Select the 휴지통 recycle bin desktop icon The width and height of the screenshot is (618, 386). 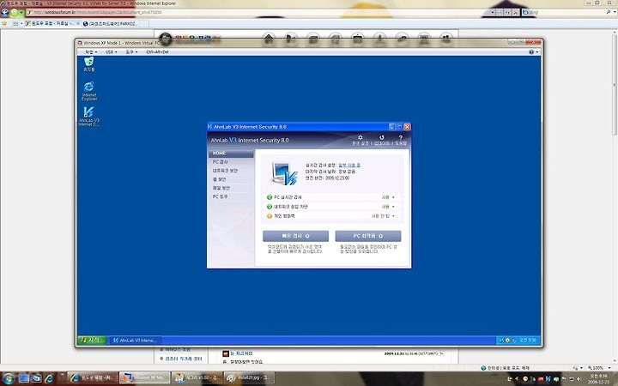coord(89,64)
